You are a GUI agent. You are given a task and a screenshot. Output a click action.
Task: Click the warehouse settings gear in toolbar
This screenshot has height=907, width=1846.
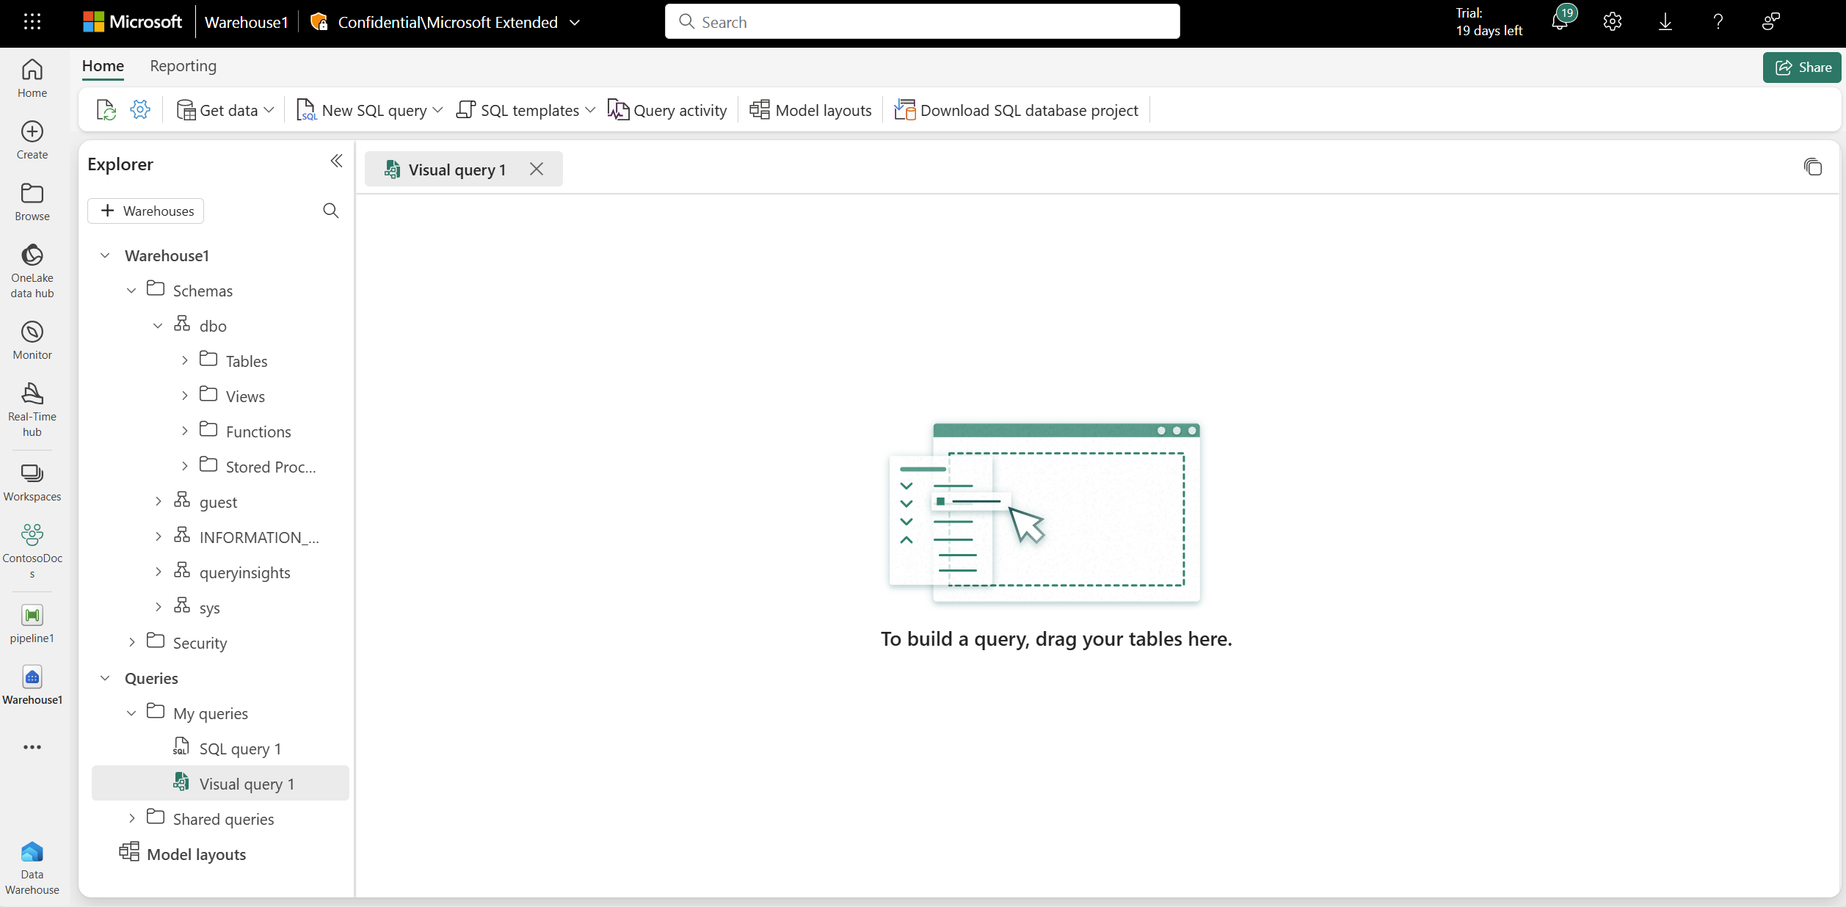140,110
